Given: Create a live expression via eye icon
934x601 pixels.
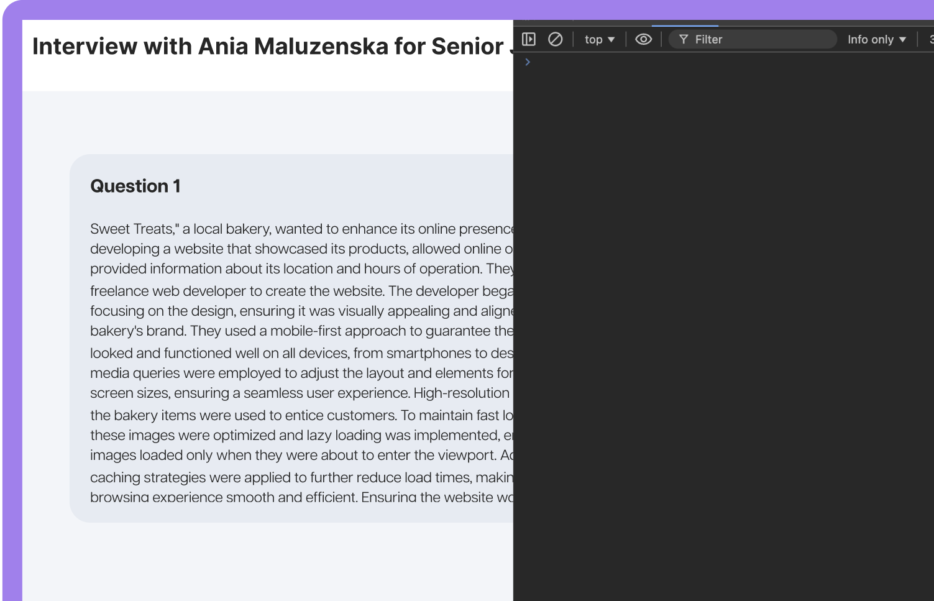Looking at the screenshot, I should [643, 39].
